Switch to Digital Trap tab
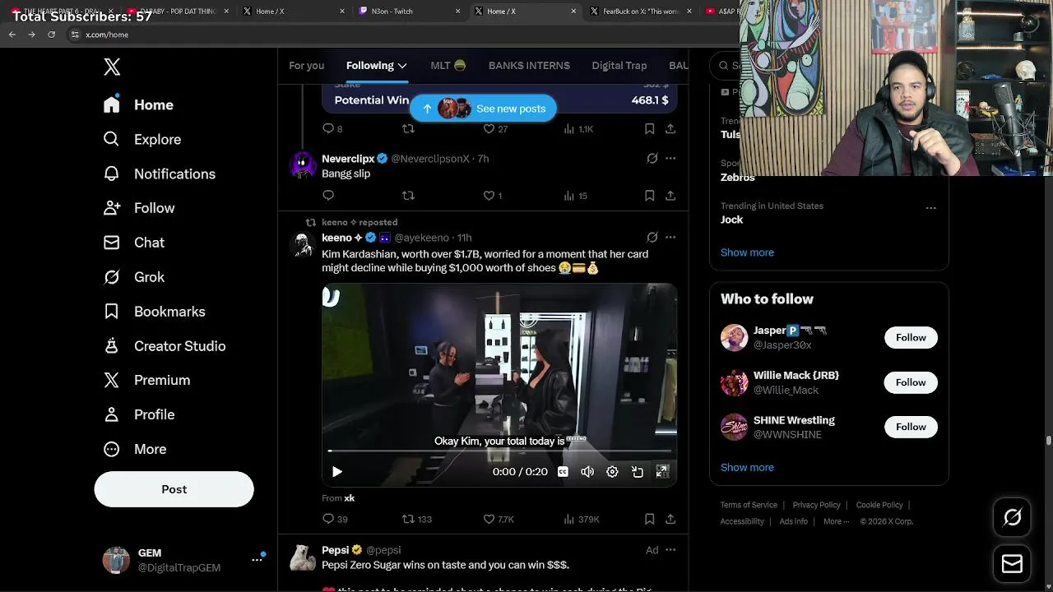 (x=619, y=66)
